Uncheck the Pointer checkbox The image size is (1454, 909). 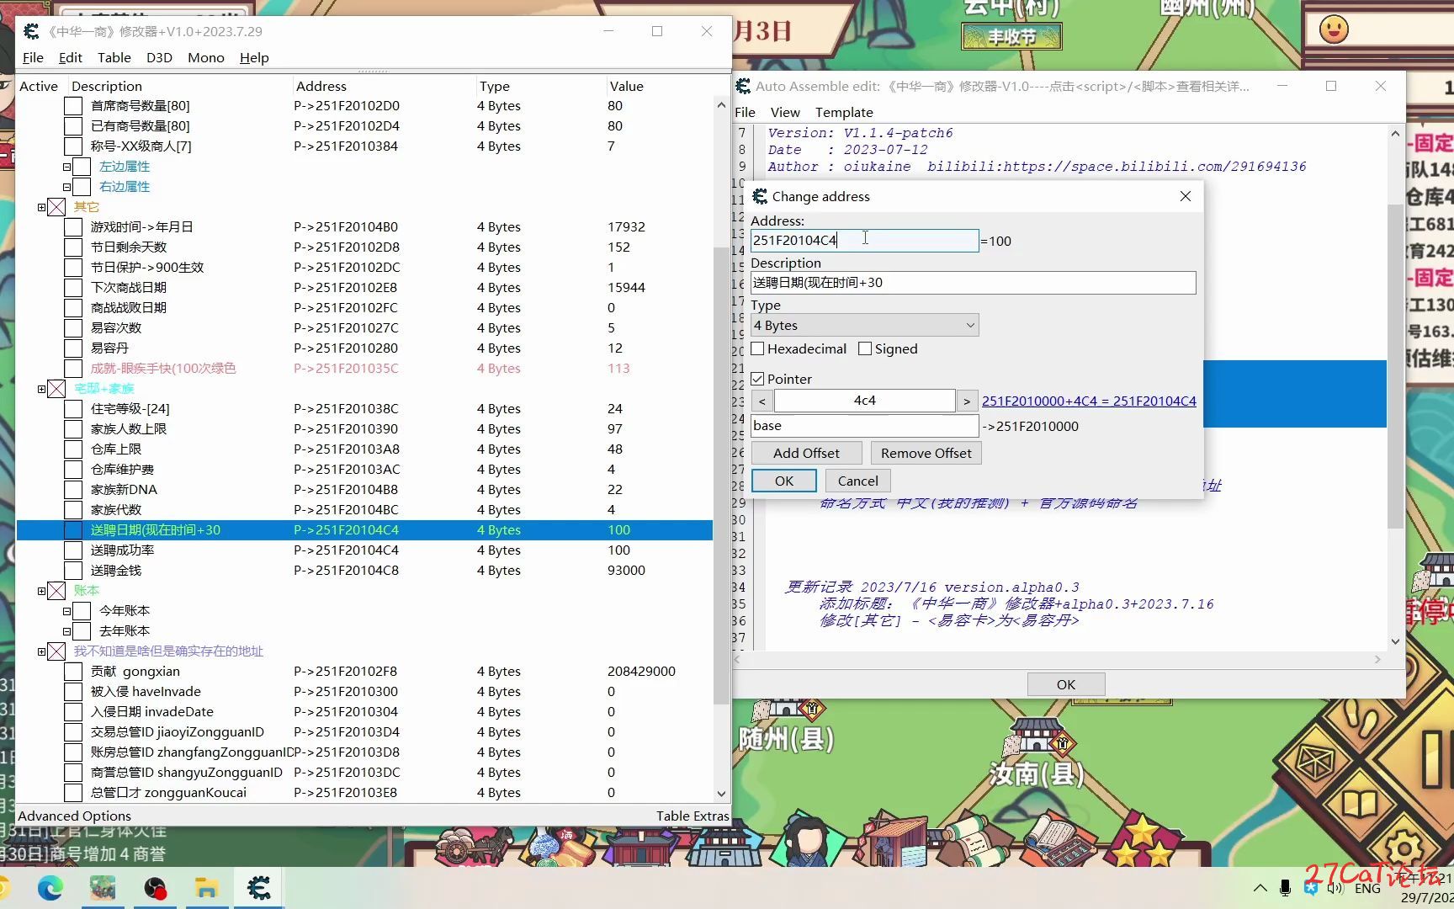click(757, 379)
